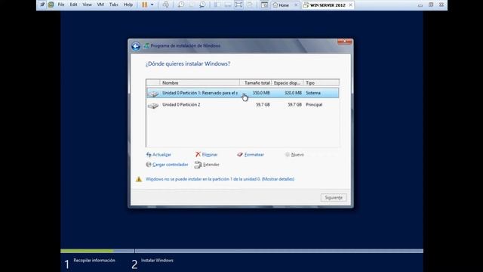Open the snapshot manager toolbar icon

point(202,5)
